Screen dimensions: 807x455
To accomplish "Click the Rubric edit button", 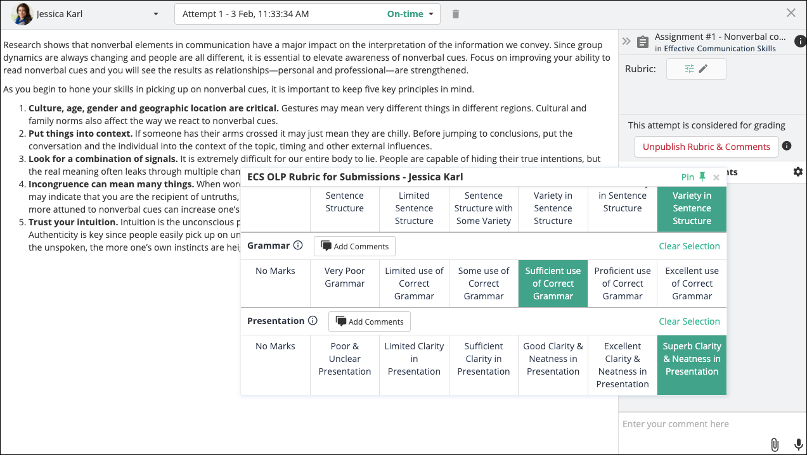I will 696,69.
